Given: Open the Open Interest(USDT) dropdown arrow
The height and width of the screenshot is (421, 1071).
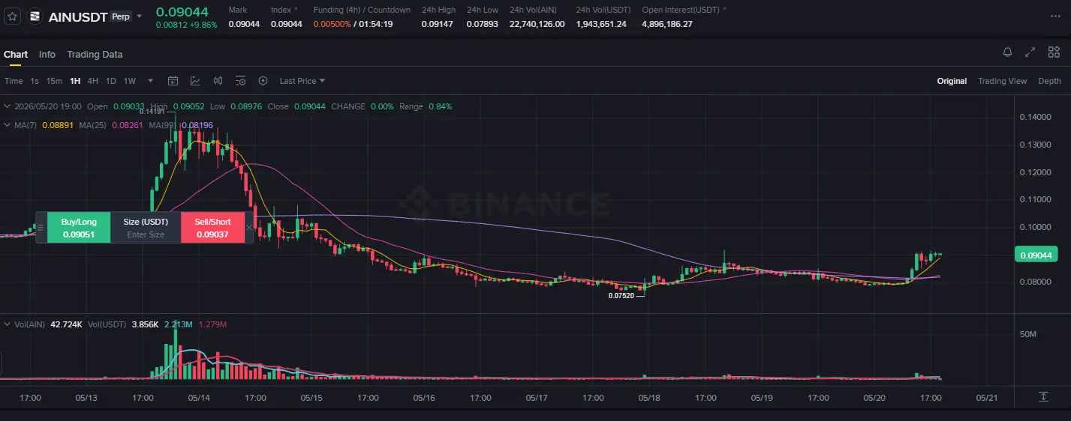Looking at the screenshot, I should point(724,10).
